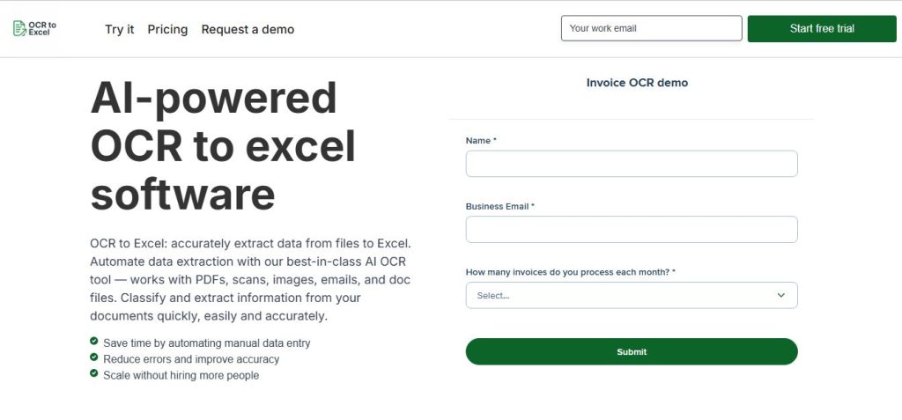Submit the Invoice OCR demo form
902x420 pixels.
pos(631,351)
